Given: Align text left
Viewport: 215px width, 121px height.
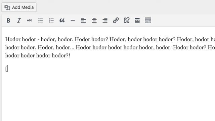Looking at the screenshot, I should (x=83, y=21).
